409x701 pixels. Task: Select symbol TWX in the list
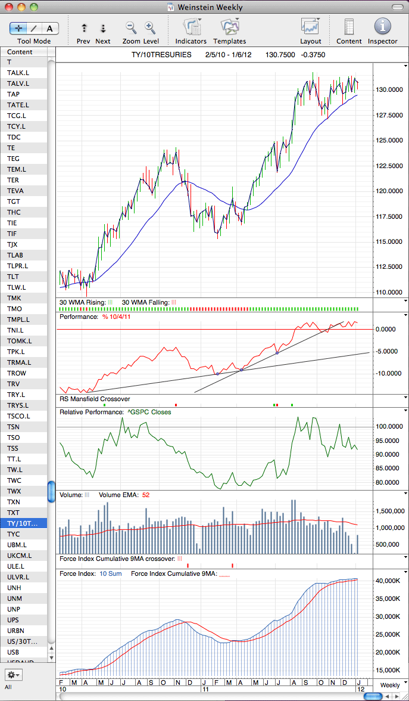(x=24, y=491)
